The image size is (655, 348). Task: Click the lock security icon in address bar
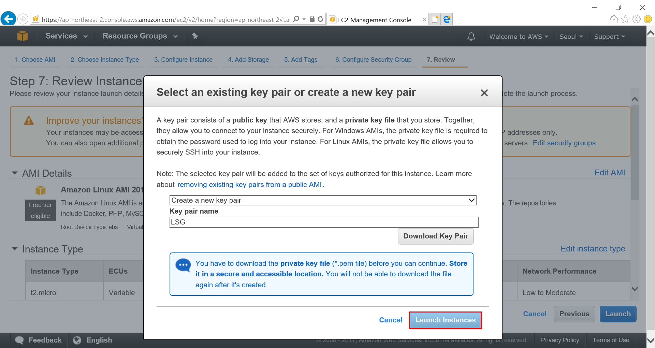tap(312, 19)
